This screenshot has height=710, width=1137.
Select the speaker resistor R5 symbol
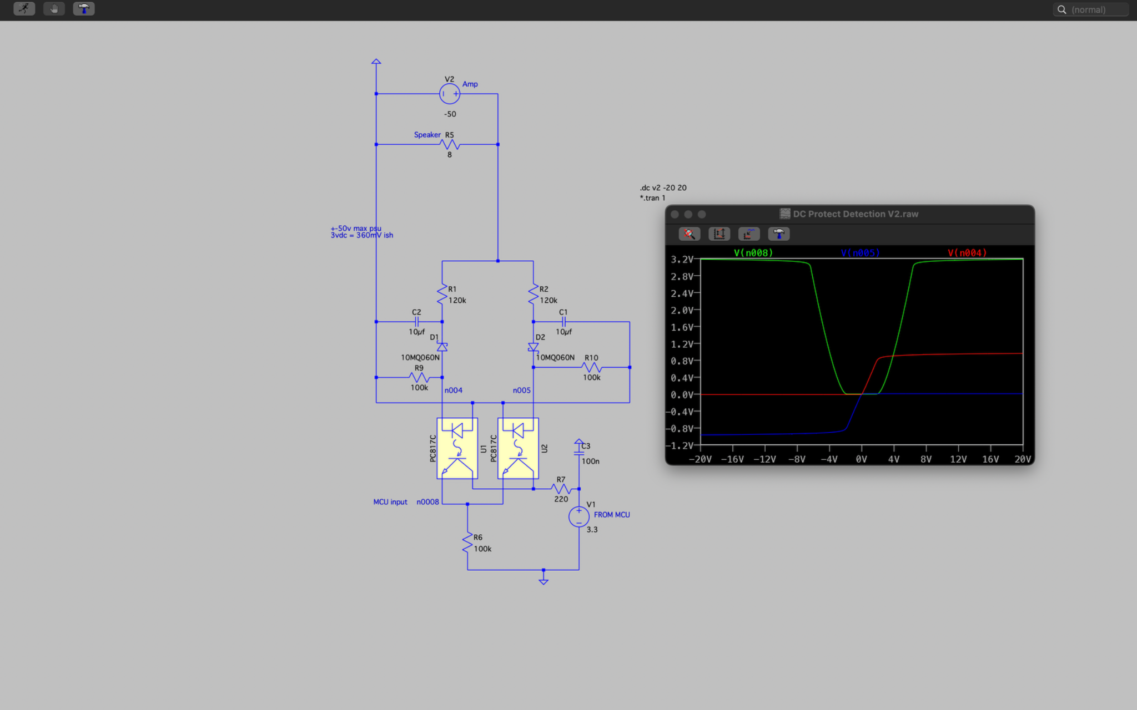pyautogui.click(x=450, y=145)
